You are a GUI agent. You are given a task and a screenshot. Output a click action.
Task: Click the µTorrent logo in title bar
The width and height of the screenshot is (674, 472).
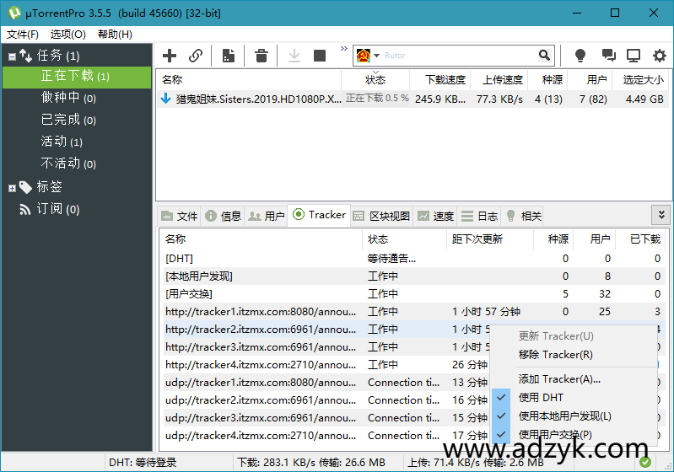(14, 13)
